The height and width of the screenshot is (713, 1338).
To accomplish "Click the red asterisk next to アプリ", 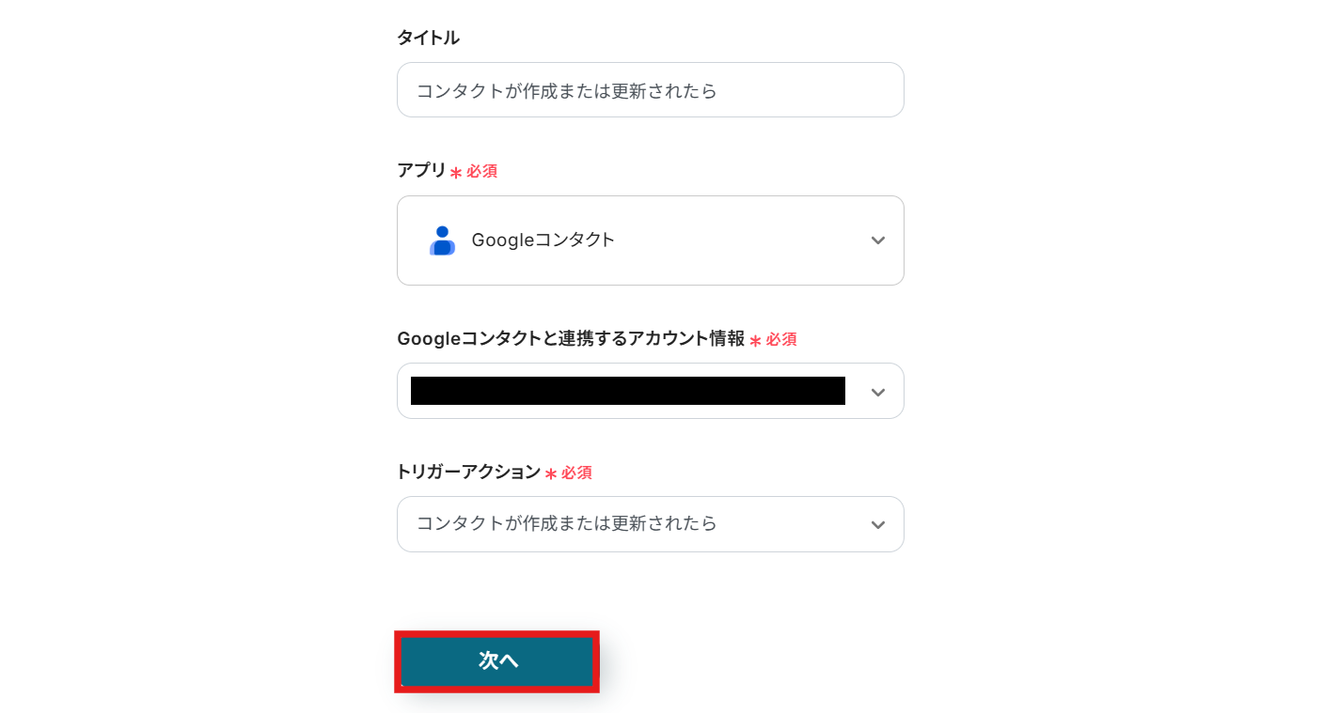I will (456, 173).
